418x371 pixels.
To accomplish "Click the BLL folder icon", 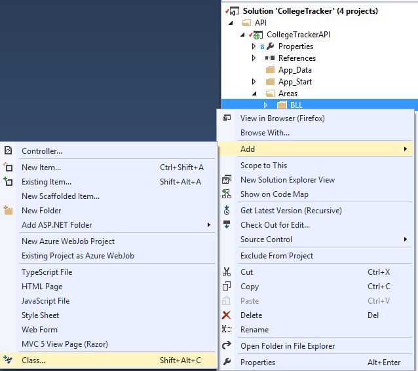I will [282, 105].
